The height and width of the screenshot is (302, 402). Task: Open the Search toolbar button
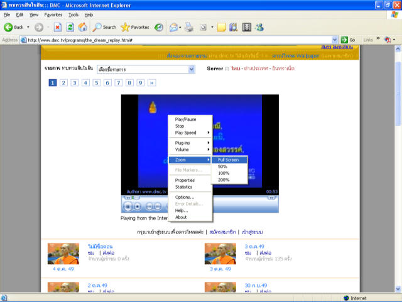104,27
